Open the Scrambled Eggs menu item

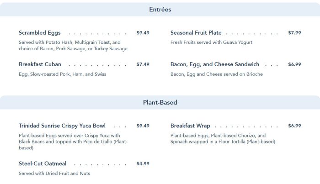[40, 33]
